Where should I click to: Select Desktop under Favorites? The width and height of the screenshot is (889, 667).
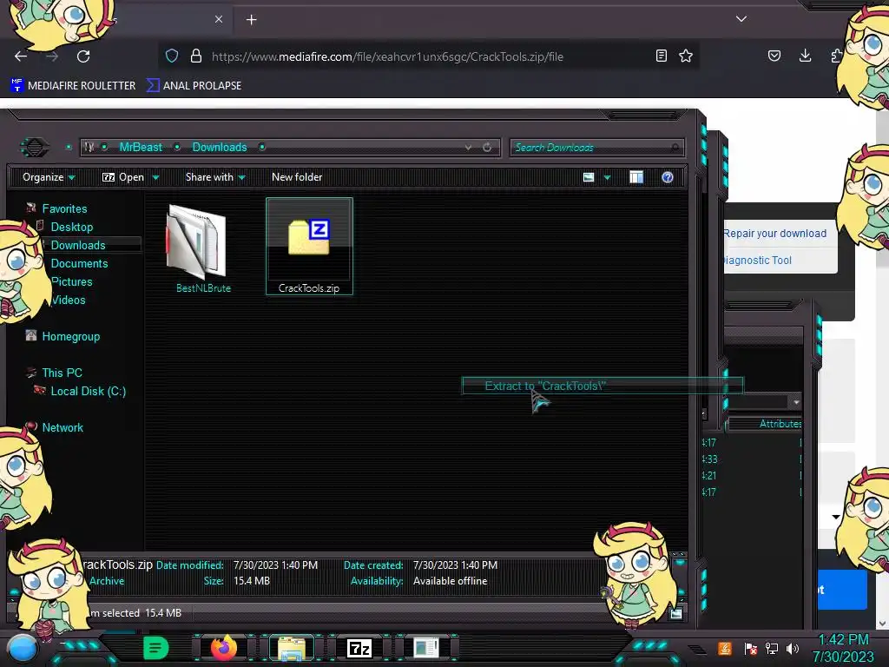point(72,227)
